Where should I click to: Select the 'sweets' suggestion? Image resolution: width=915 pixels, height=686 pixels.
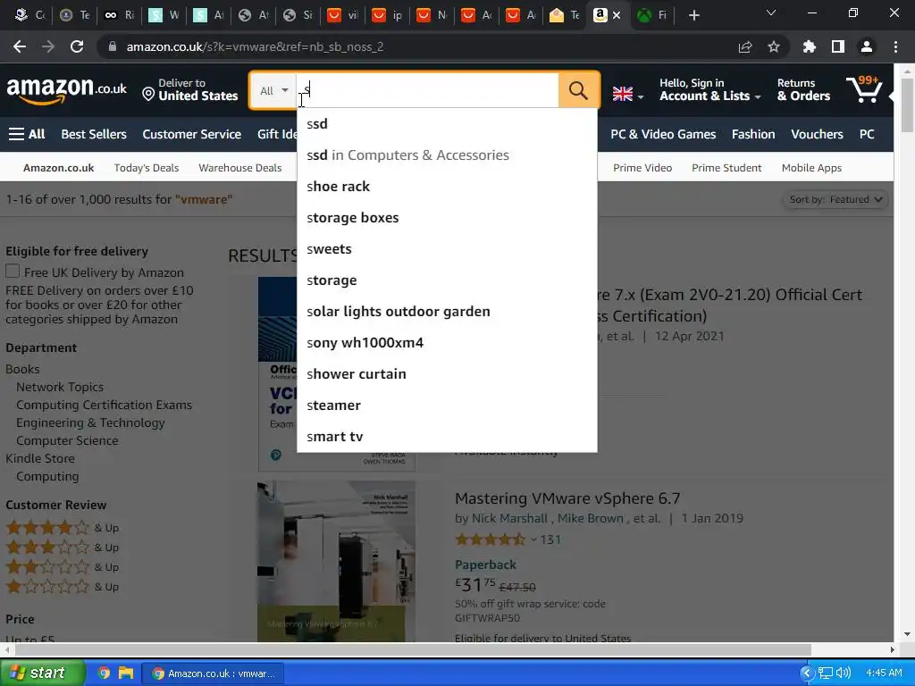[447, 249]
